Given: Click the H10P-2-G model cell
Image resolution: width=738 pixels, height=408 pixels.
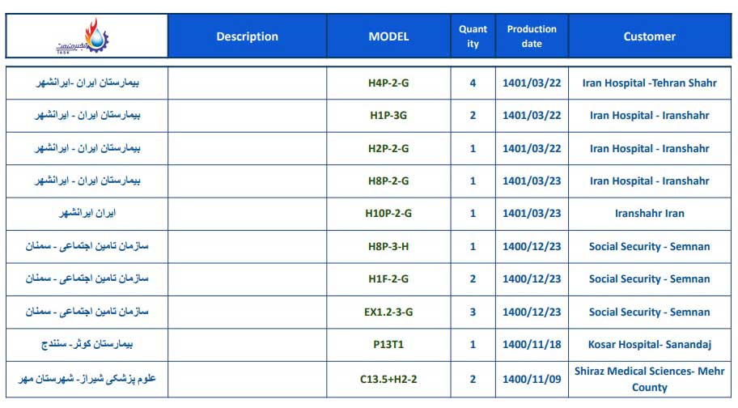Looking at the screenshot, I should (388, 213).
